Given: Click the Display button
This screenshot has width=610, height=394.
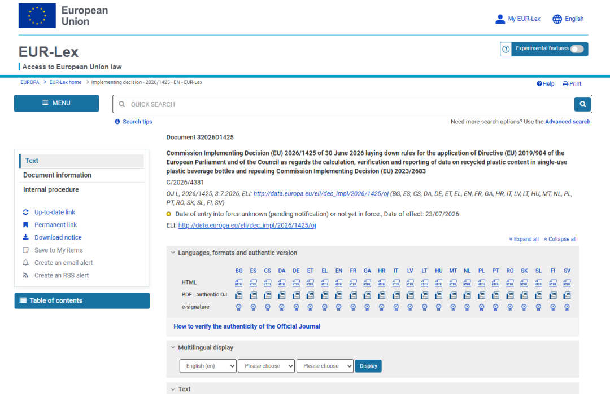Looking at the screenshot, I should [x=368, y=366].
